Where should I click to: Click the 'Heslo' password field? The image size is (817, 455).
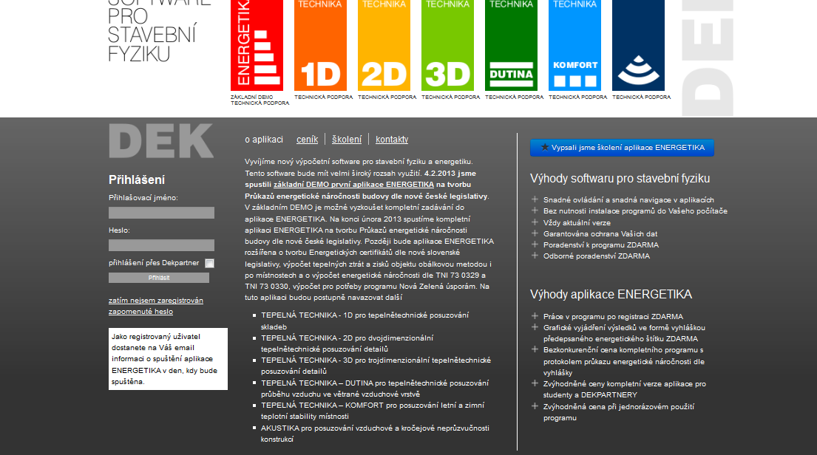(x=161, y=245)
